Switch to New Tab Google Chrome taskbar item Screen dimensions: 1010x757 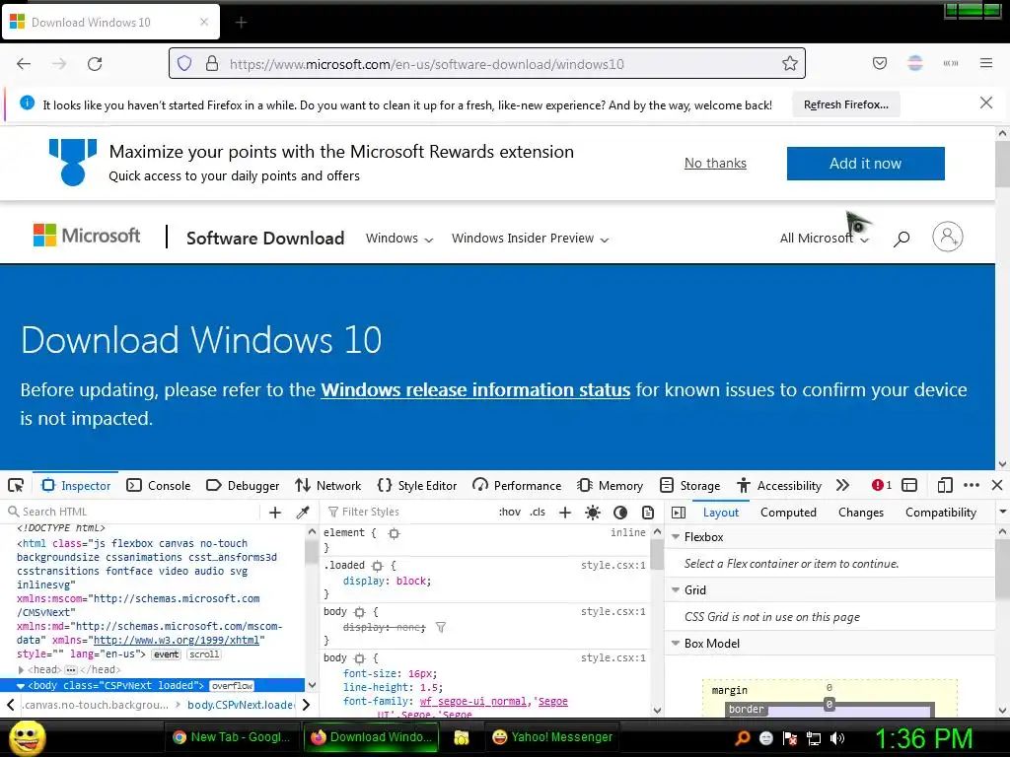(232, 737)
